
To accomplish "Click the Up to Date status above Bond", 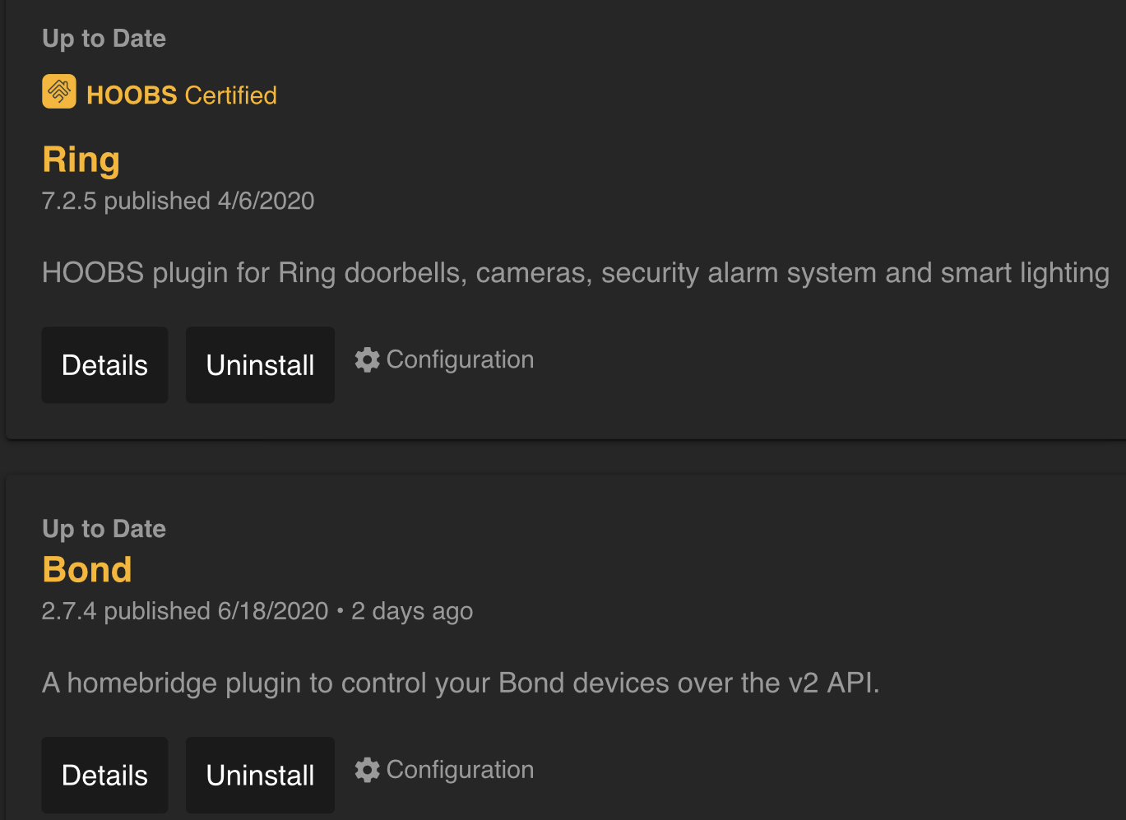I will click(x=104, y=529).
